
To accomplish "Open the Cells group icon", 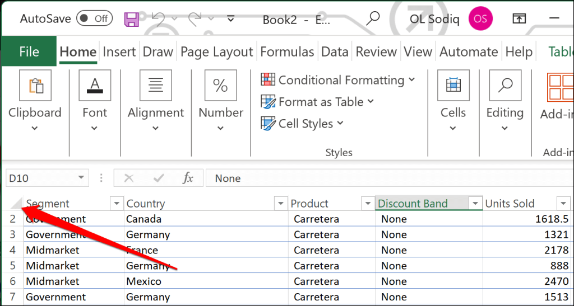I will (x=453, y=86).
